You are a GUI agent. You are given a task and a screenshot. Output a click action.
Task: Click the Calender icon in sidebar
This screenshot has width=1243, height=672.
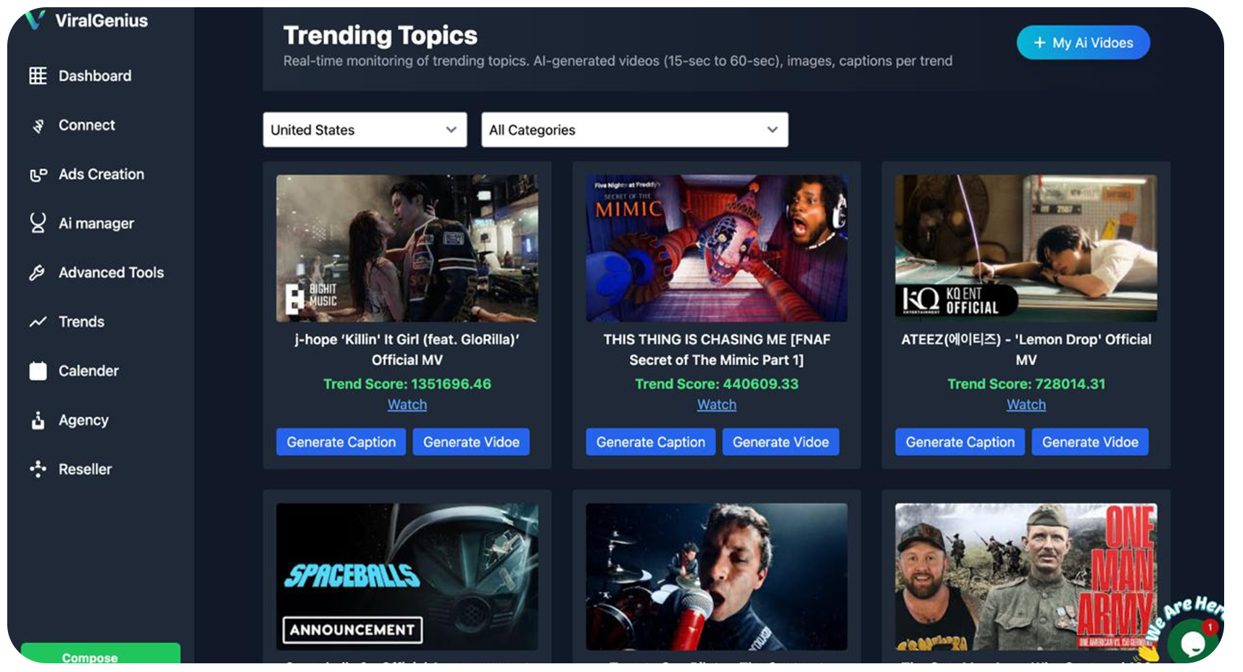pyautogui.click(x=38, y=371)
